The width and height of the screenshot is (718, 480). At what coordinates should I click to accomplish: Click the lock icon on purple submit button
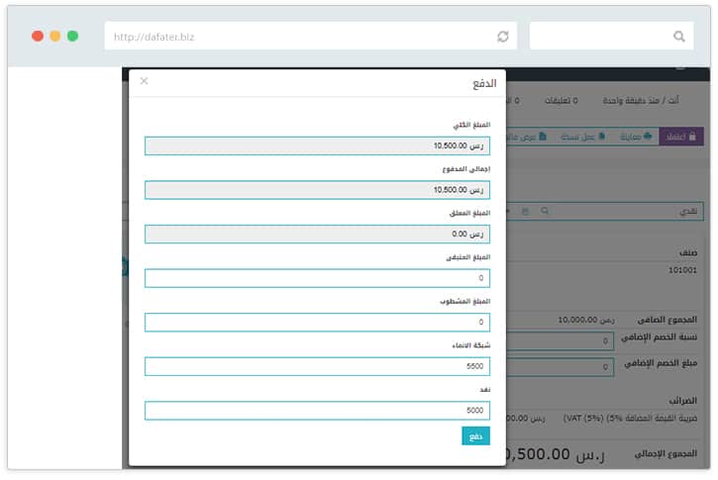[x=693, y=136]
